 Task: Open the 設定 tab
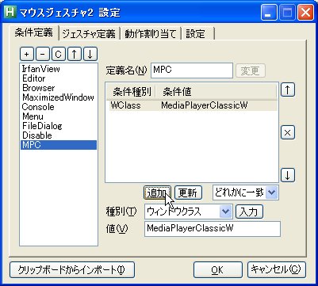pyautogui.click(x=197, y=34)
